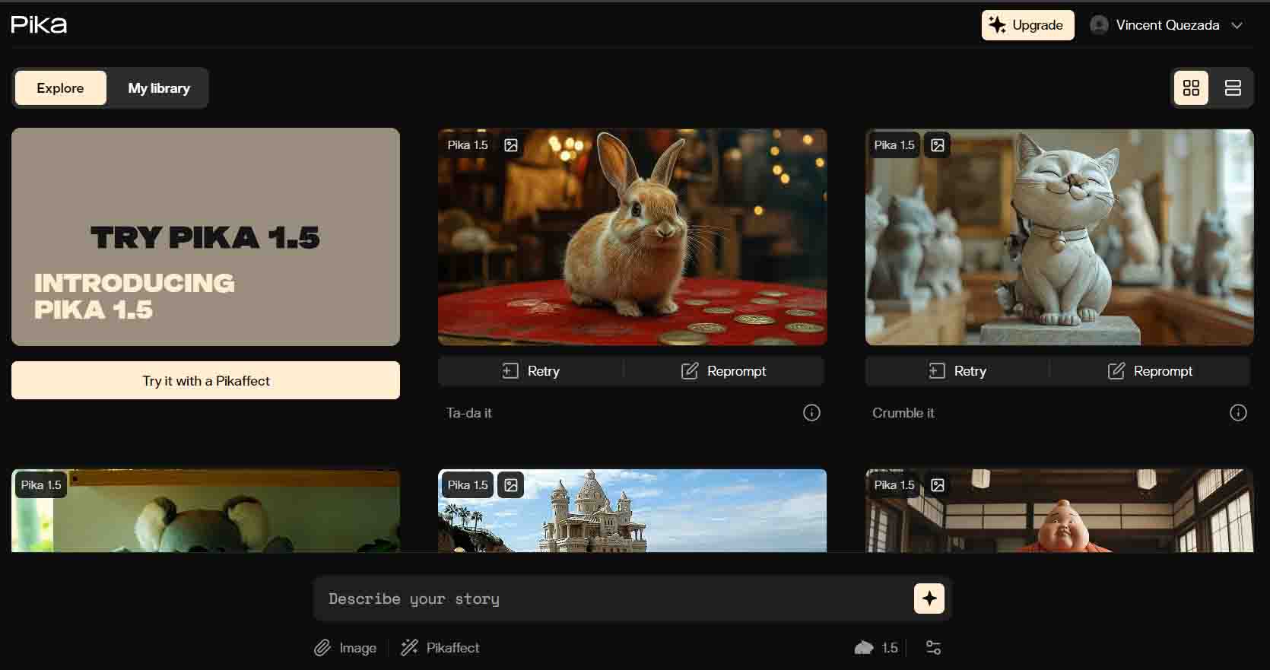Click image icon on rabbit video
Screen dimensions: 1270x670
(511, 145)
